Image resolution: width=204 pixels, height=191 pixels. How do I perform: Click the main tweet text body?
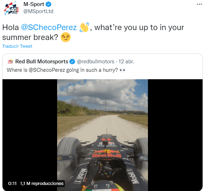93,32
